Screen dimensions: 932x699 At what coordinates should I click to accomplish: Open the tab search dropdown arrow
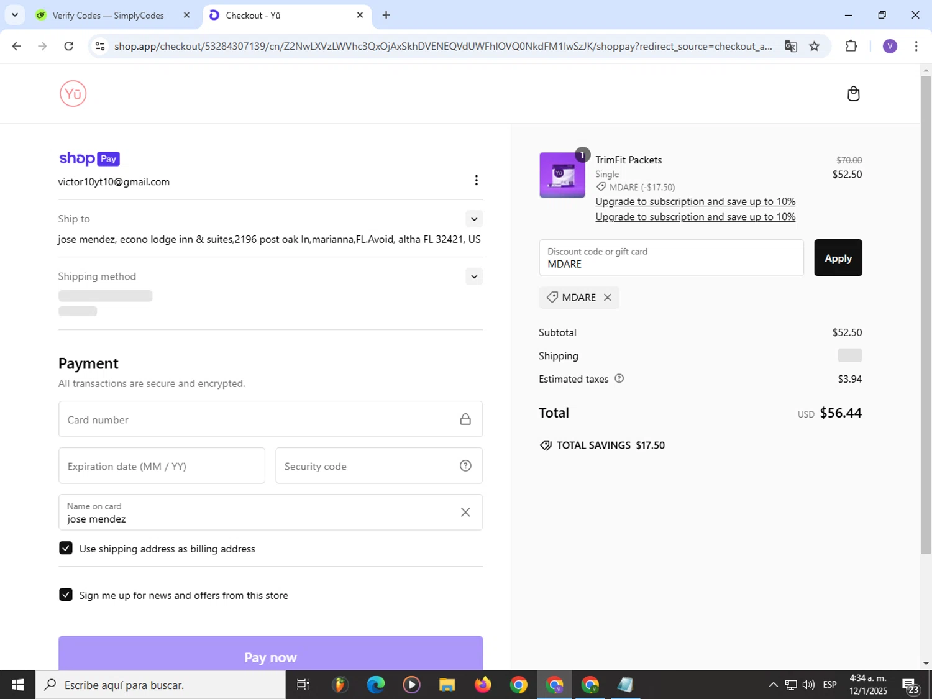coord(15,15)
